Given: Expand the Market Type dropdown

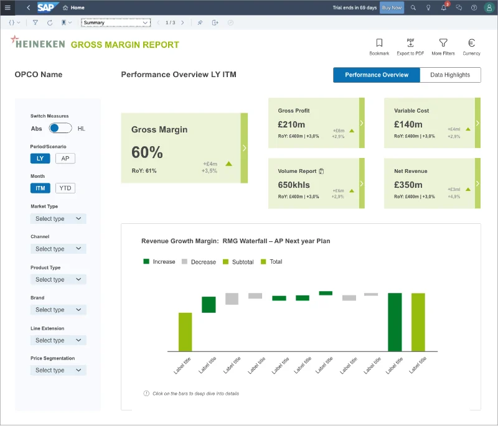Looking at the screenshot, I should point(59,218).
